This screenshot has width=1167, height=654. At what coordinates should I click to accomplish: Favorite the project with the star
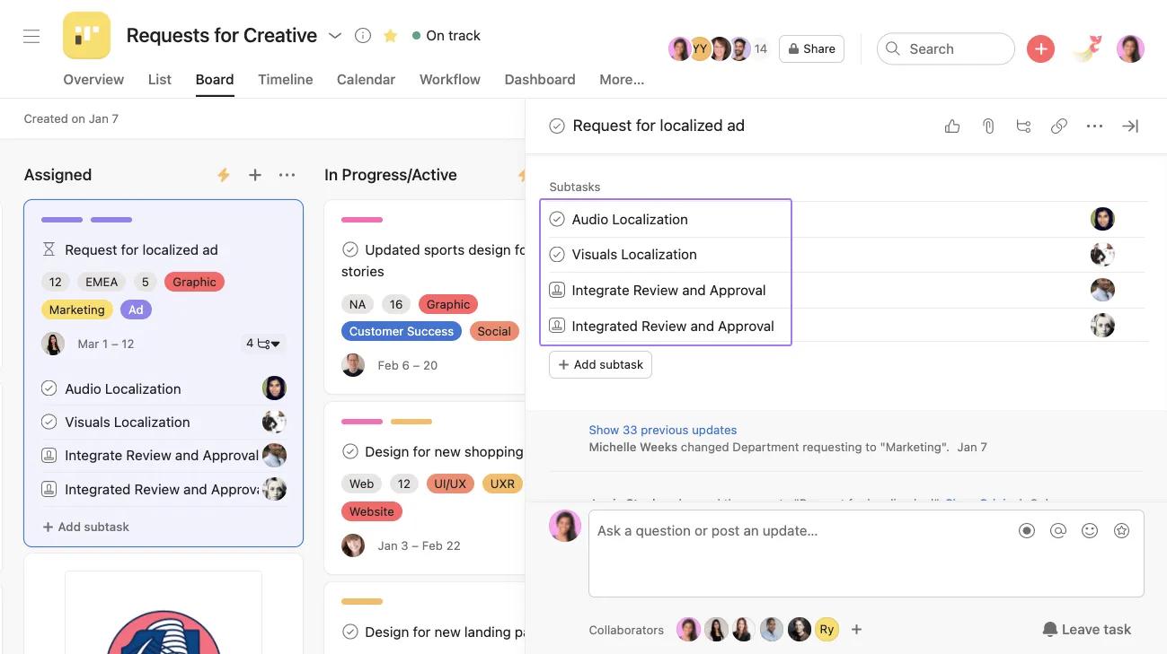tap(390, 36)
